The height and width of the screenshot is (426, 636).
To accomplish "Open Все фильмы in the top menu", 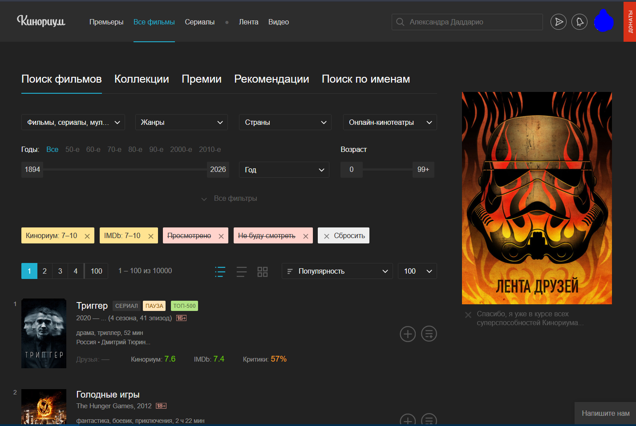I will click(154, 22).
